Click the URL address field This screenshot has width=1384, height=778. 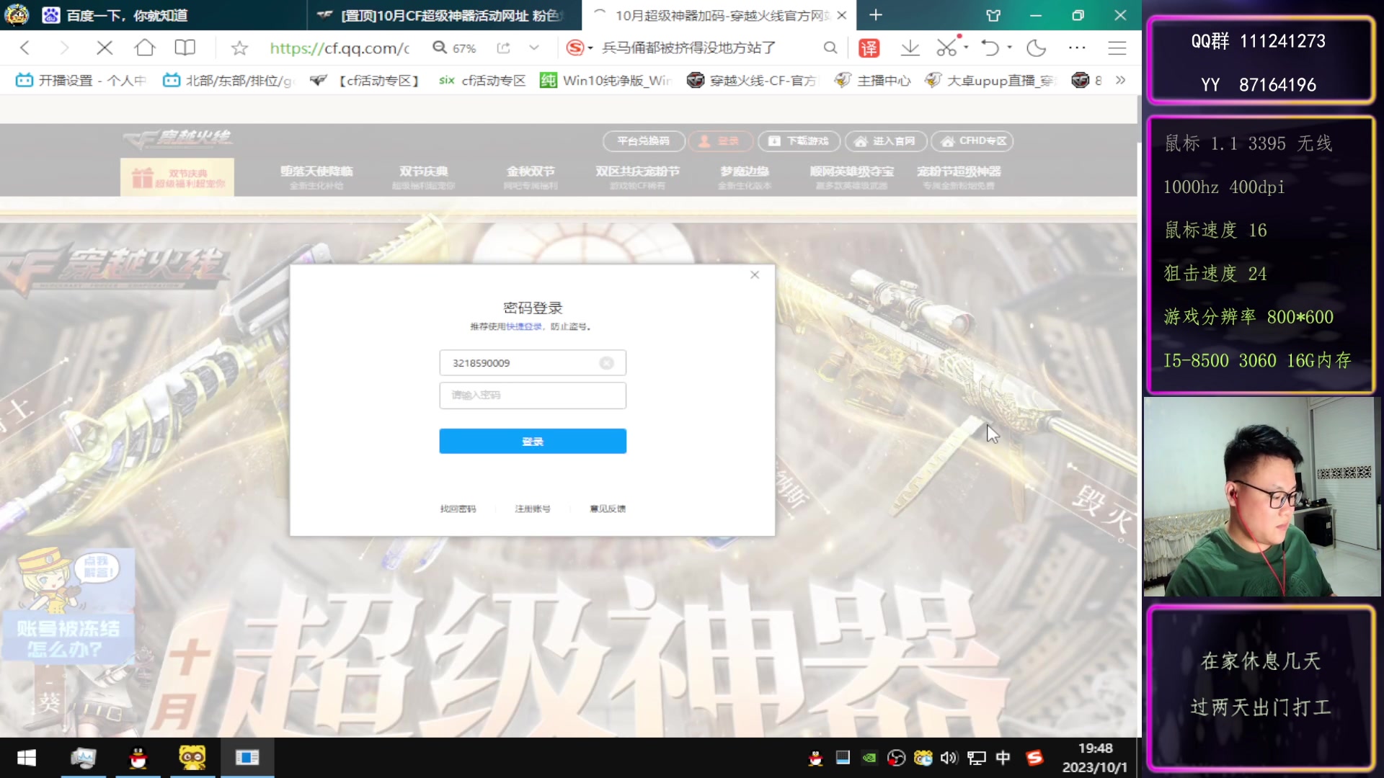click(x=340, y=48)
